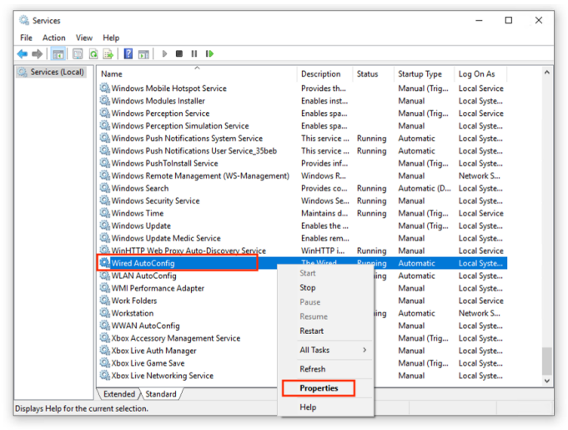Screen dimensions: 568x430
Task: Click the Start Service play icon
Action: tap(165, 53)
